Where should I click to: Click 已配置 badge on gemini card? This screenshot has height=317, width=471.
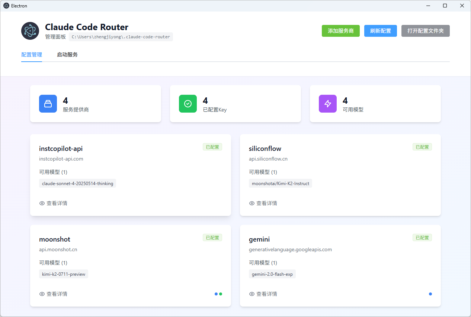click(x=422, y=237)
